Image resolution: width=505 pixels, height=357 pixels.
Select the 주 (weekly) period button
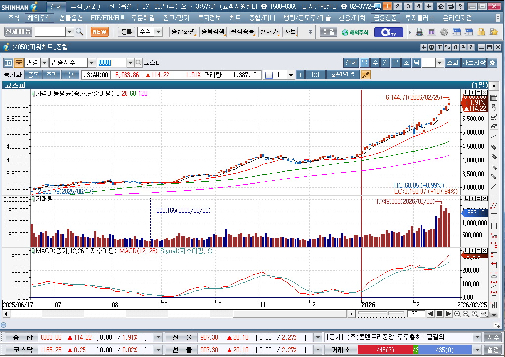(x=375, y=62)
